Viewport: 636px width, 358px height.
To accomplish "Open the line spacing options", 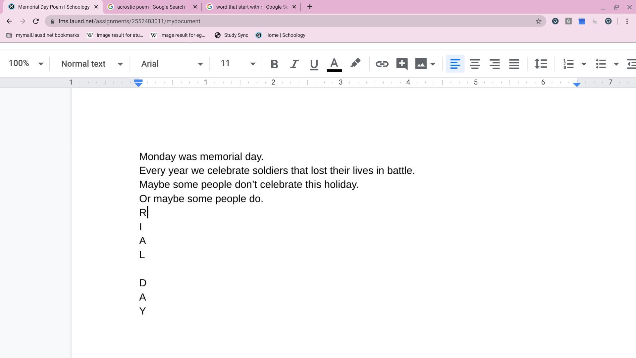I will (x=541, y=64).
